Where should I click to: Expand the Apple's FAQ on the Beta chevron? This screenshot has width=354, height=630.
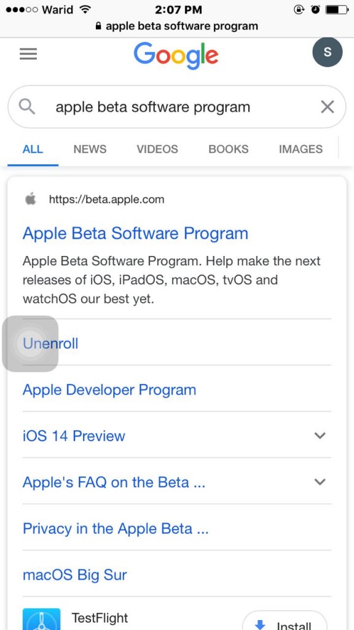[320, 481]
